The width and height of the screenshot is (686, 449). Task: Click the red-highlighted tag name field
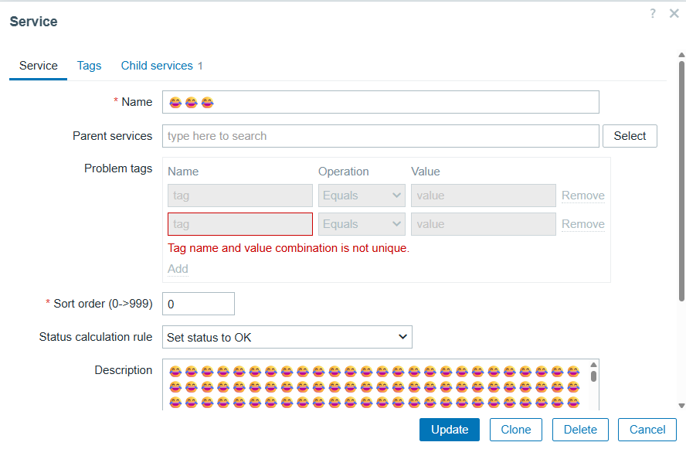pyautogui.click(x=240, y=224)
